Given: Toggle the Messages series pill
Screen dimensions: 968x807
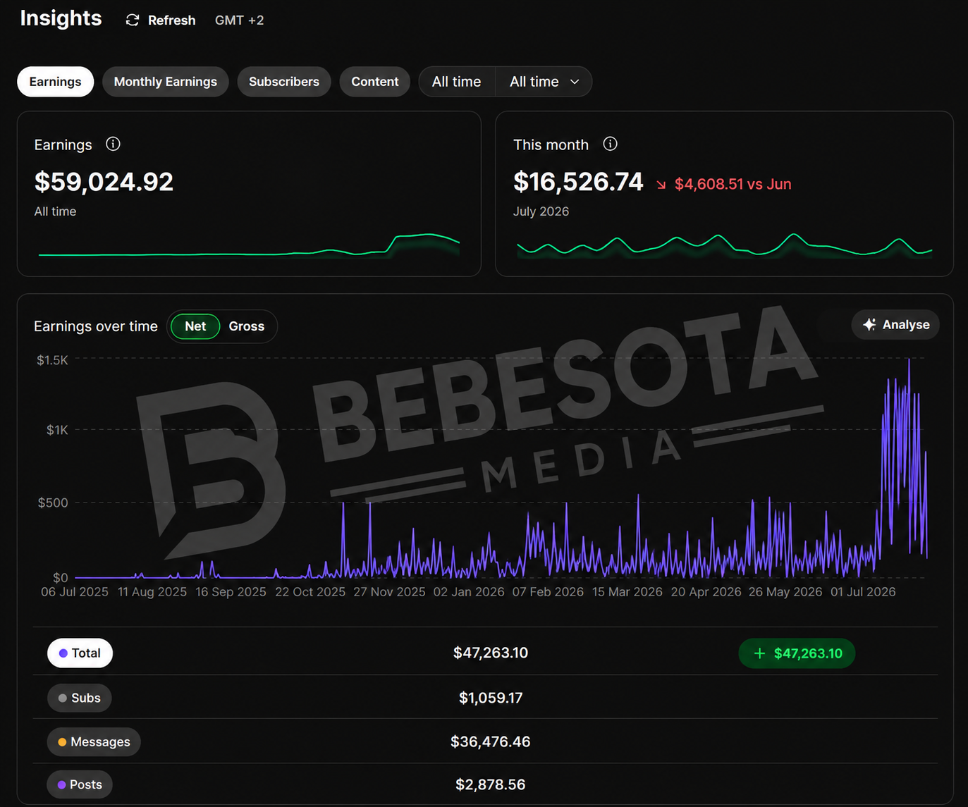Looking at the screenshot, I should 94,742.
